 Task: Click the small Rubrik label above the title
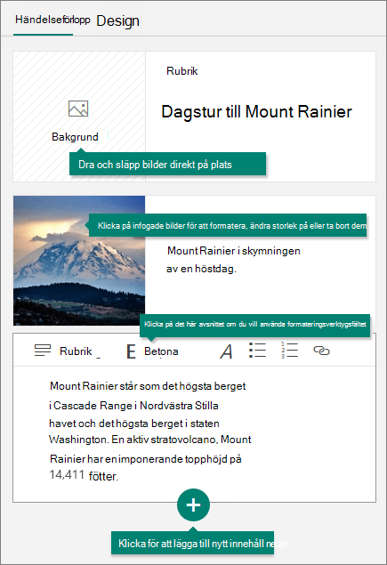(x=182, y=71)
